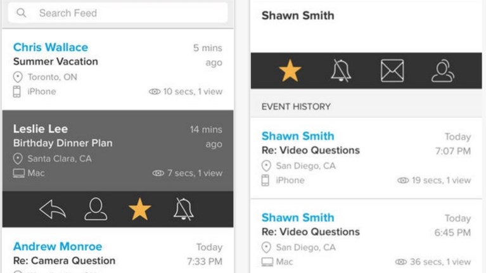Open the contact profile icon under Leslie Lee
The height and width of the screenshot is (273, 486).
pyautogui.click(x=96, y=209)
